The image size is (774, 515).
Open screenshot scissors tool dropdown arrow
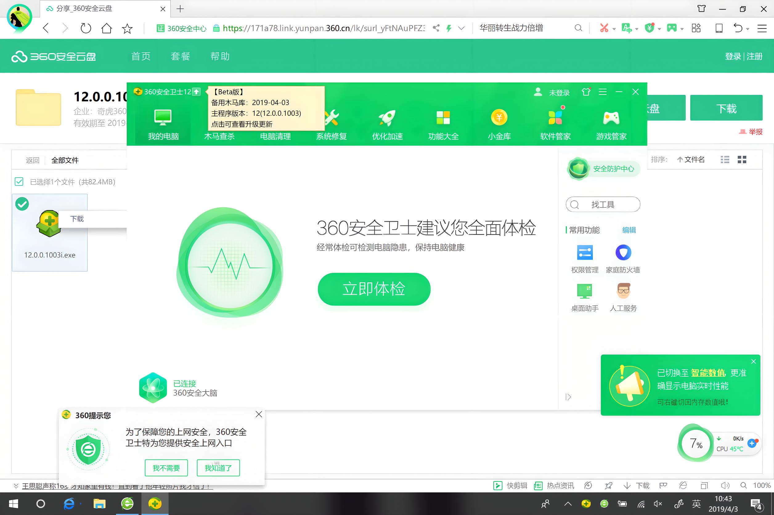click(614, 29)
